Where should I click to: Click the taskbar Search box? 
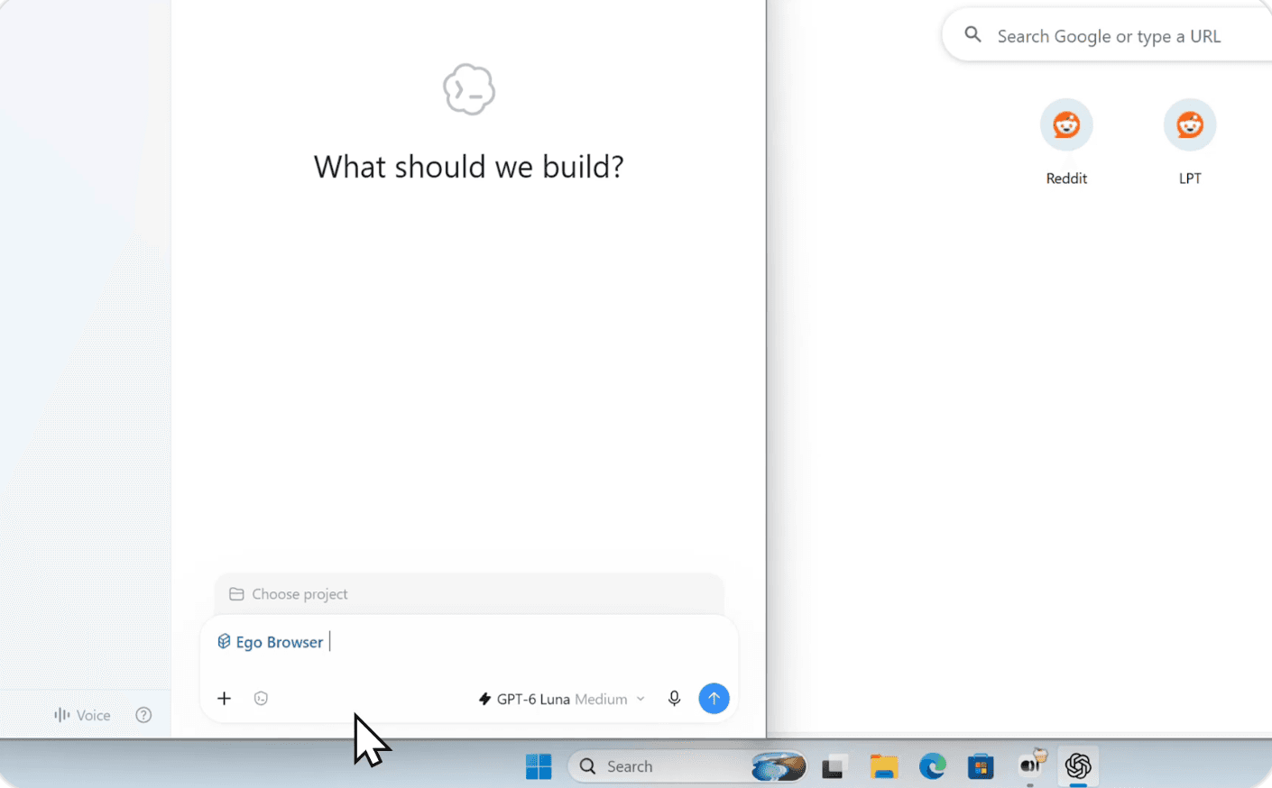click(687, 766)
